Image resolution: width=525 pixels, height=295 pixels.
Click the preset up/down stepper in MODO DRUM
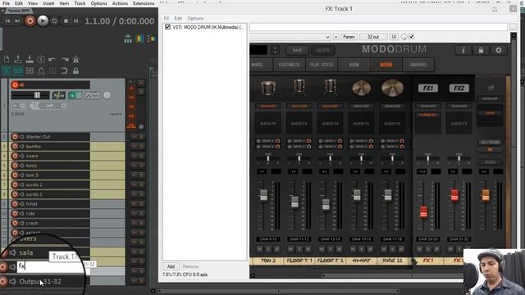[275, 50]
